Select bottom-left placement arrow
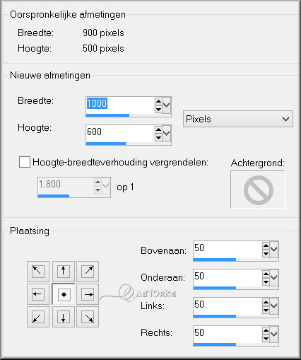 coord(38,317)
